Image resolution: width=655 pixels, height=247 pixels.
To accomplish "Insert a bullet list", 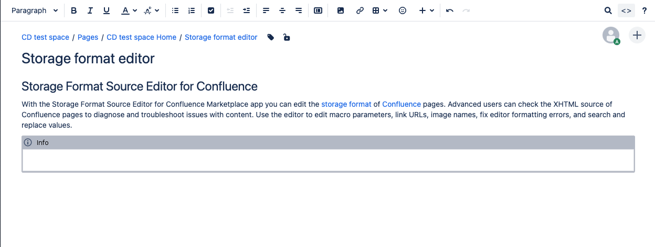I will (175, 10).
